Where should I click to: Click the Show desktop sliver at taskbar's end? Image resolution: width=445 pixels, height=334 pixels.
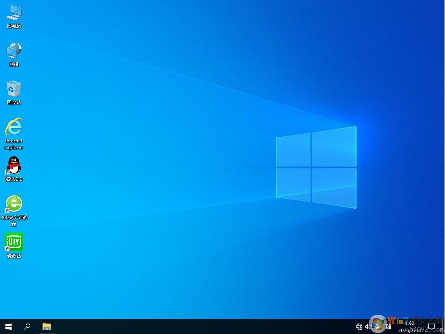443,326
